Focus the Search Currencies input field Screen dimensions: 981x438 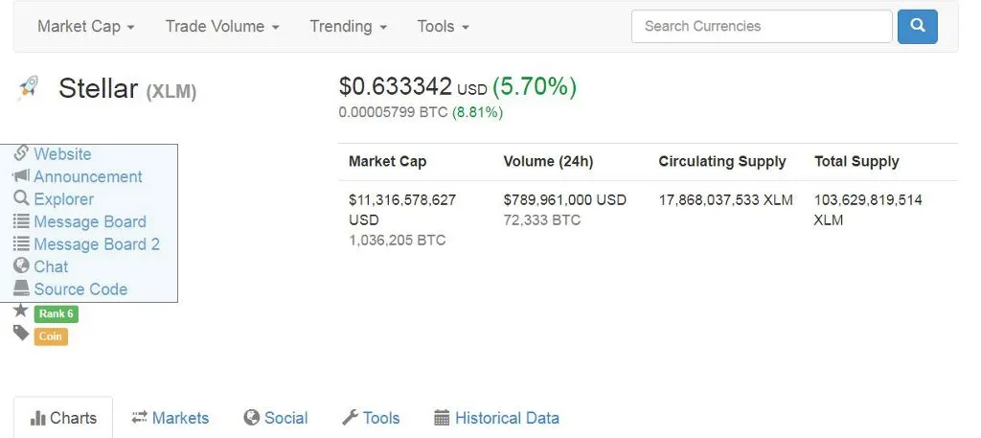762,26
